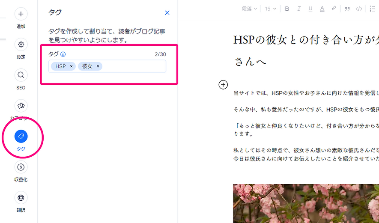Select the 彼女 tag chip label
The height and width of the screenshot is (223, 379).
coord(87,66)
